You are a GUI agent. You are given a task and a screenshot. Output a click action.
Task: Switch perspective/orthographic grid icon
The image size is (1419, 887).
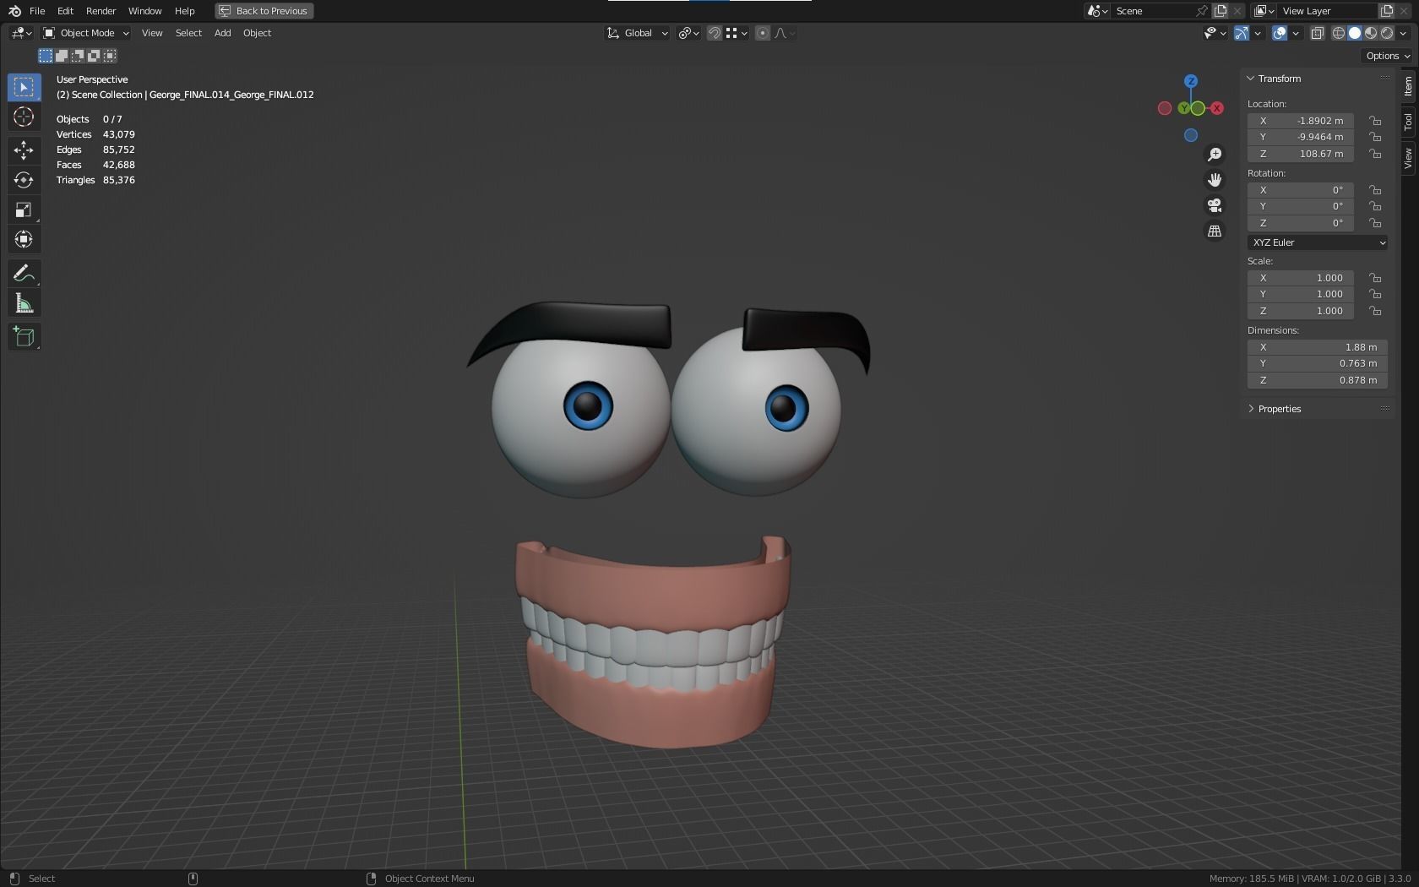[1215, 231]
